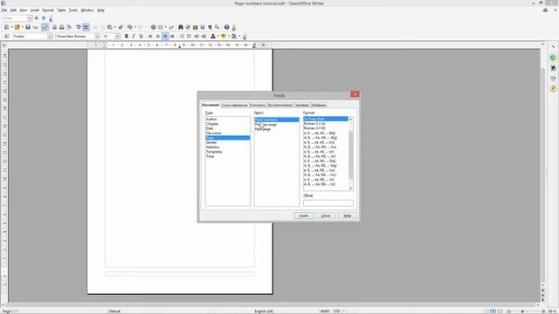Open the Font Color palette arrow

pyautogui.click(x=218, y=37)
